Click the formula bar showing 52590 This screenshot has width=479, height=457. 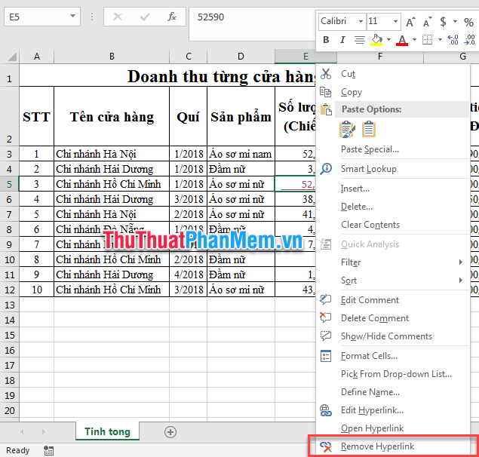tap(252, 24)
